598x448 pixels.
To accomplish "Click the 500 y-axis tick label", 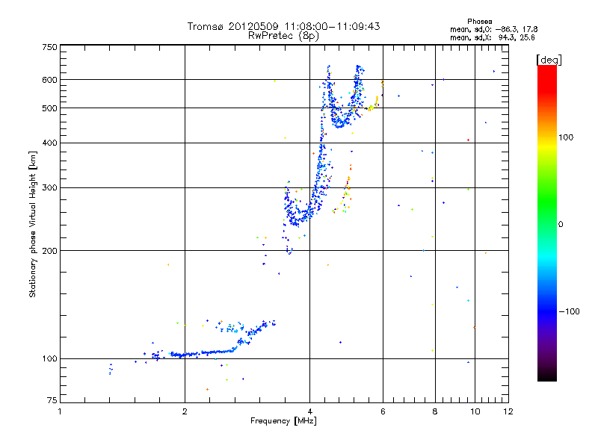I will point(50,108).
